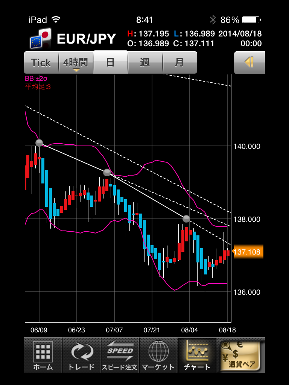Tap the 136.000 price axis label
289x385 pixels.
coord(247,292)
